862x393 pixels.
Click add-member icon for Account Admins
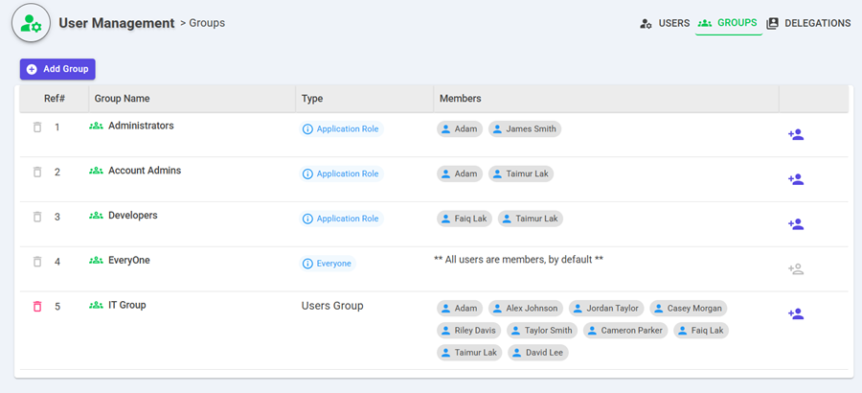click(795, 179)
